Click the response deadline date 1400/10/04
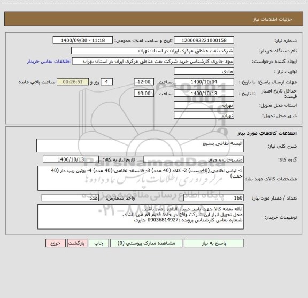The image size is (308, 298). (x=204, y=82)
